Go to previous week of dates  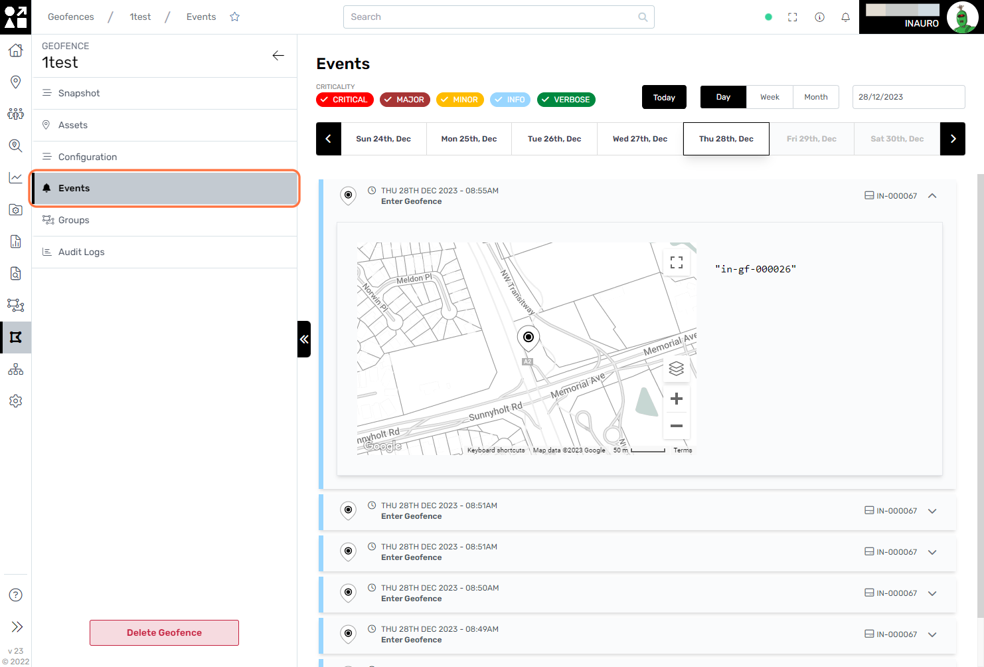329,139
